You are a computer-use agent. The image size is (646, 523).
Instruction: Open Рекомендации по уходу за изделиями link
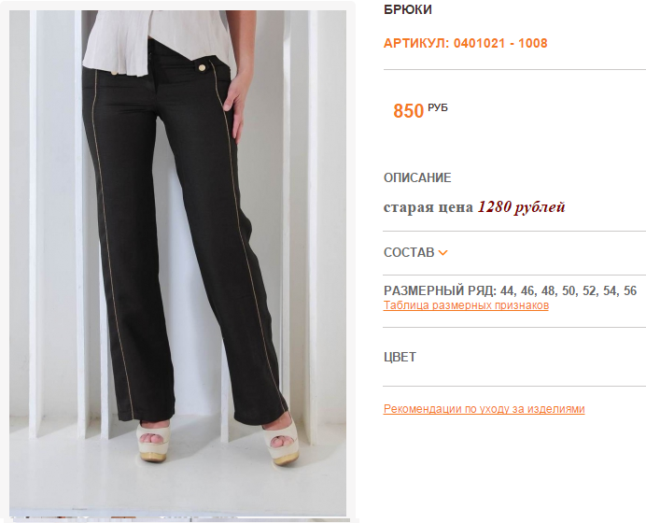484,409
